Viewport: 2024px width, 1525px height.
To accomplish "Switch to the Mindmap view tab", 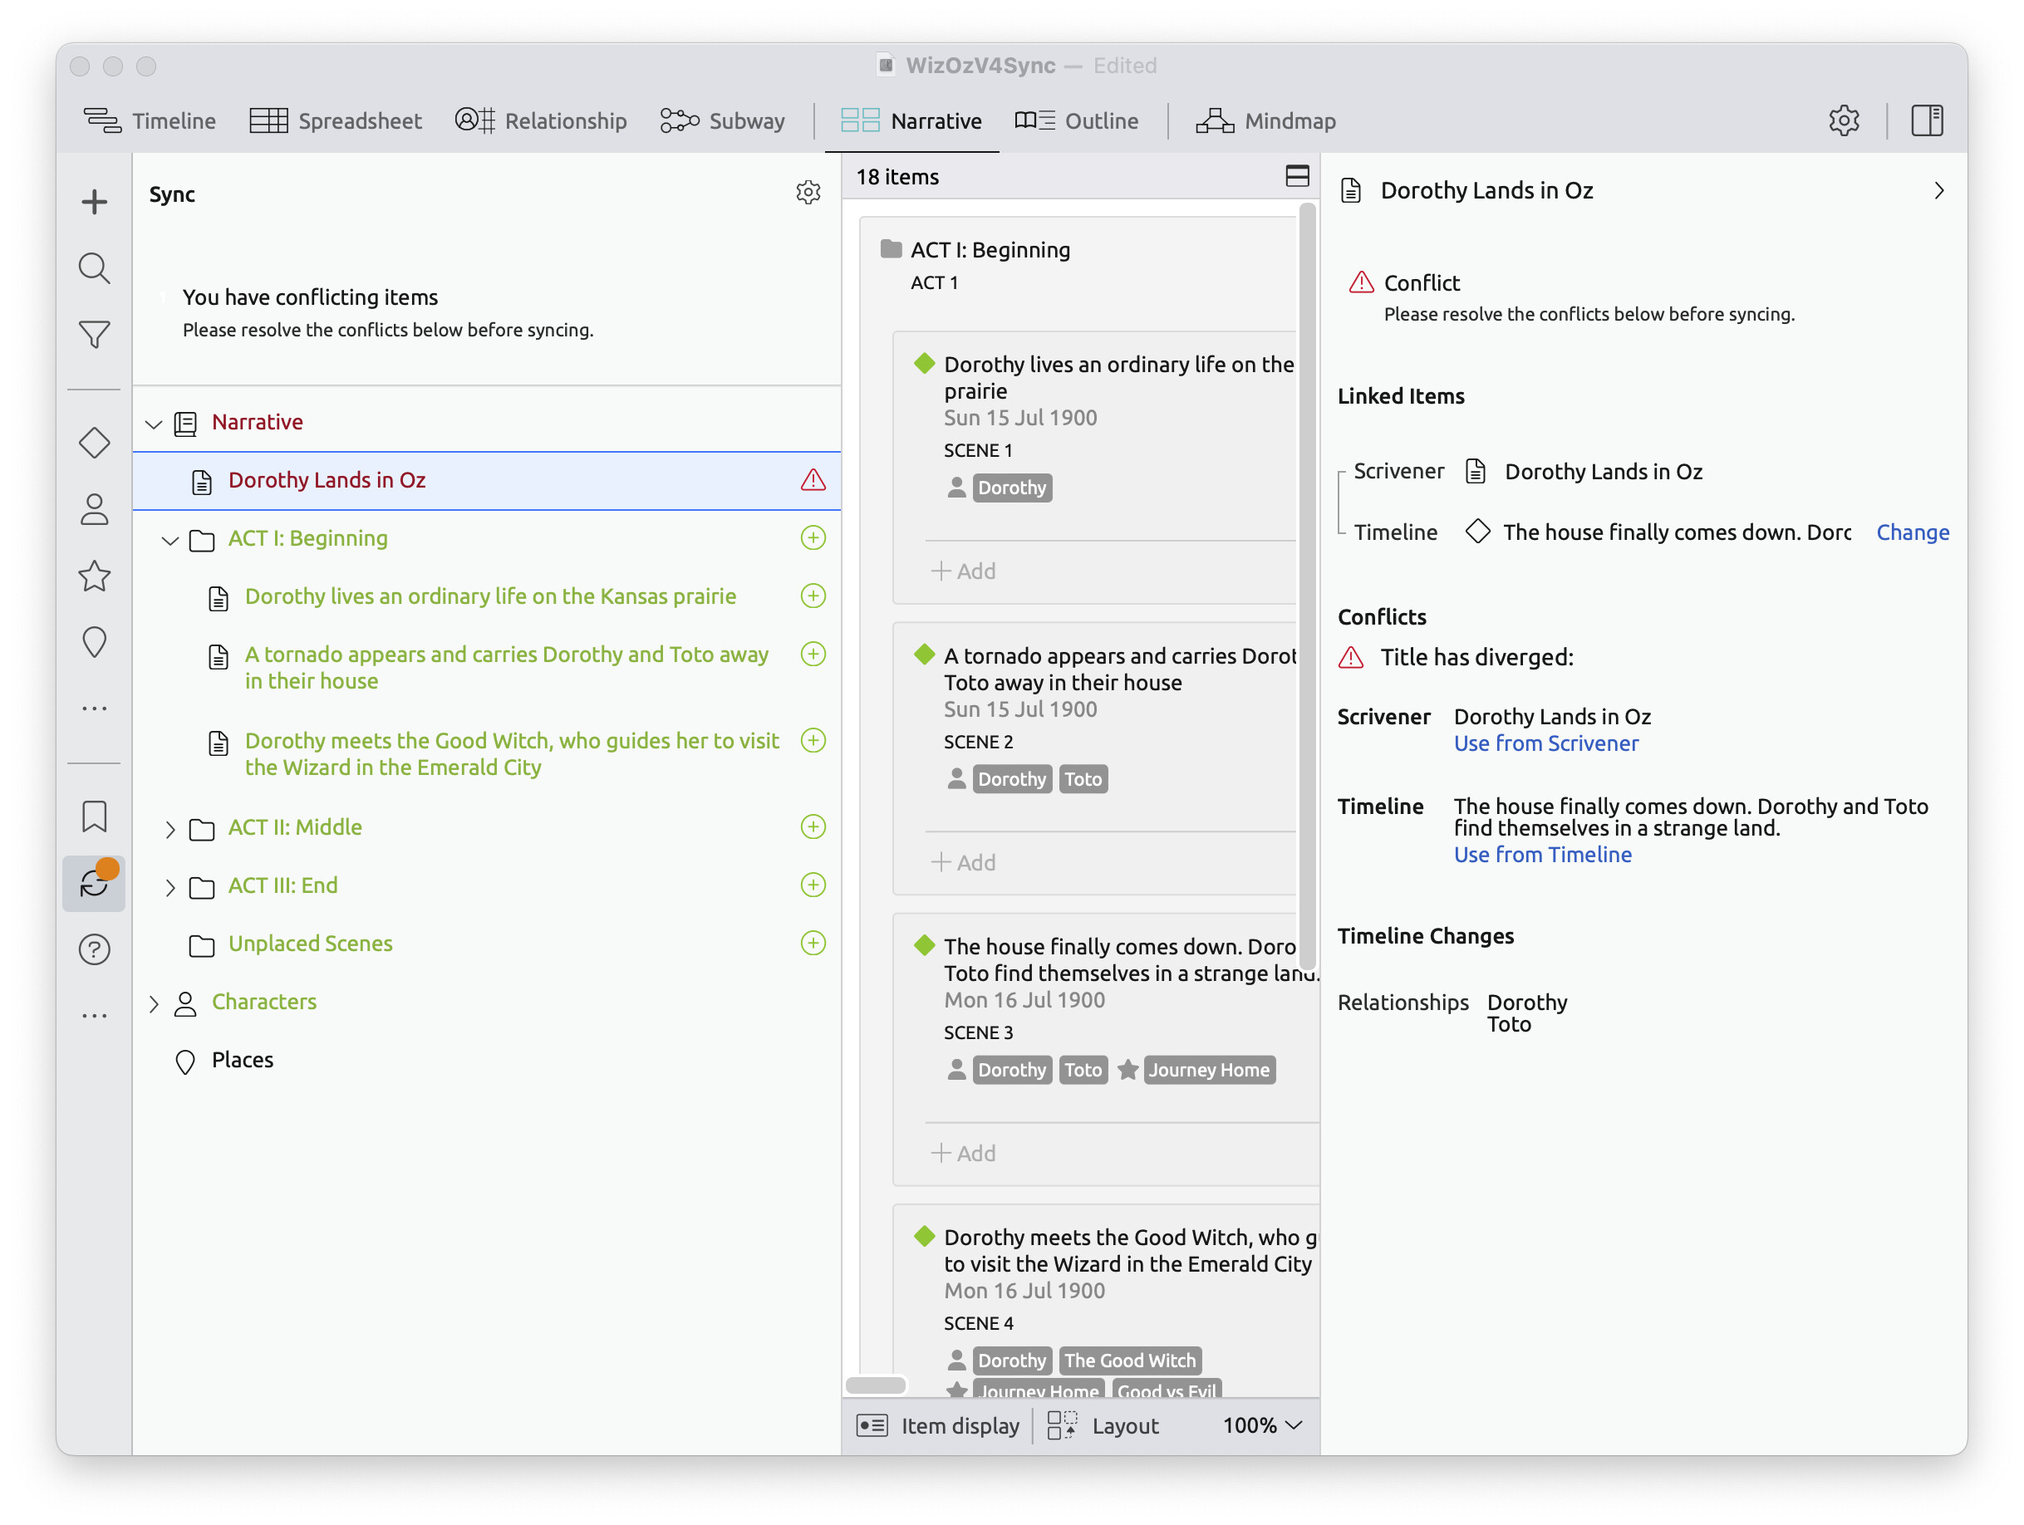I will [x=1265, y=120].
